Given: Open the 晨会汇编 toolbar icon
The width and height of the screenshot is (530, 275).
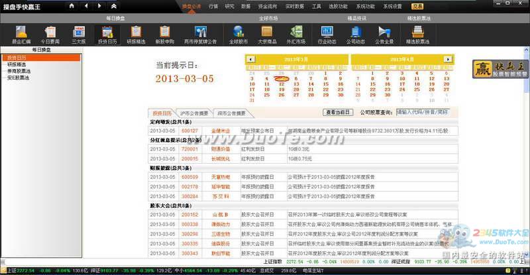Looking at the screenshot, I should click(21, 35).
